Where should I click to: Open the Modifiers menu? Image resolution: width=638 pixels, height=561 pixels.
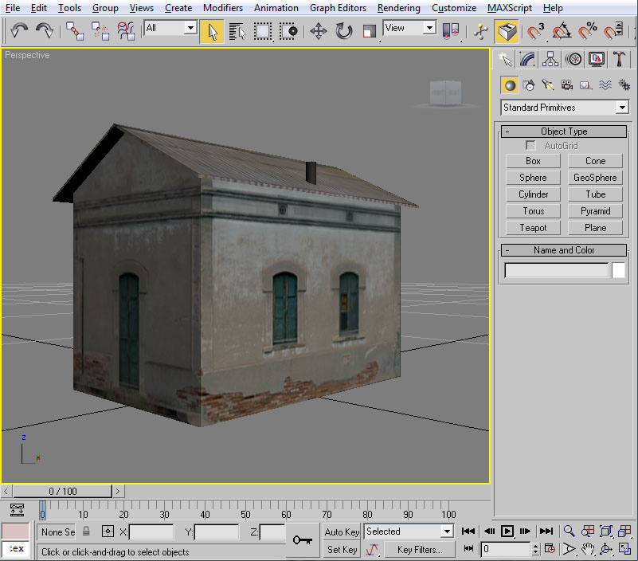tap(223, 8)
